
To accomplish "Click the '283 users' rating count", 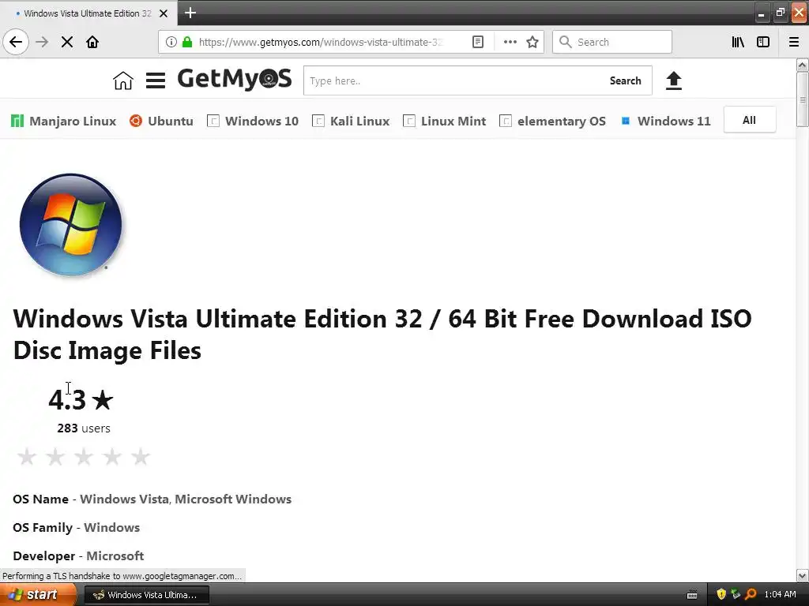I will [x=84, y=428].
